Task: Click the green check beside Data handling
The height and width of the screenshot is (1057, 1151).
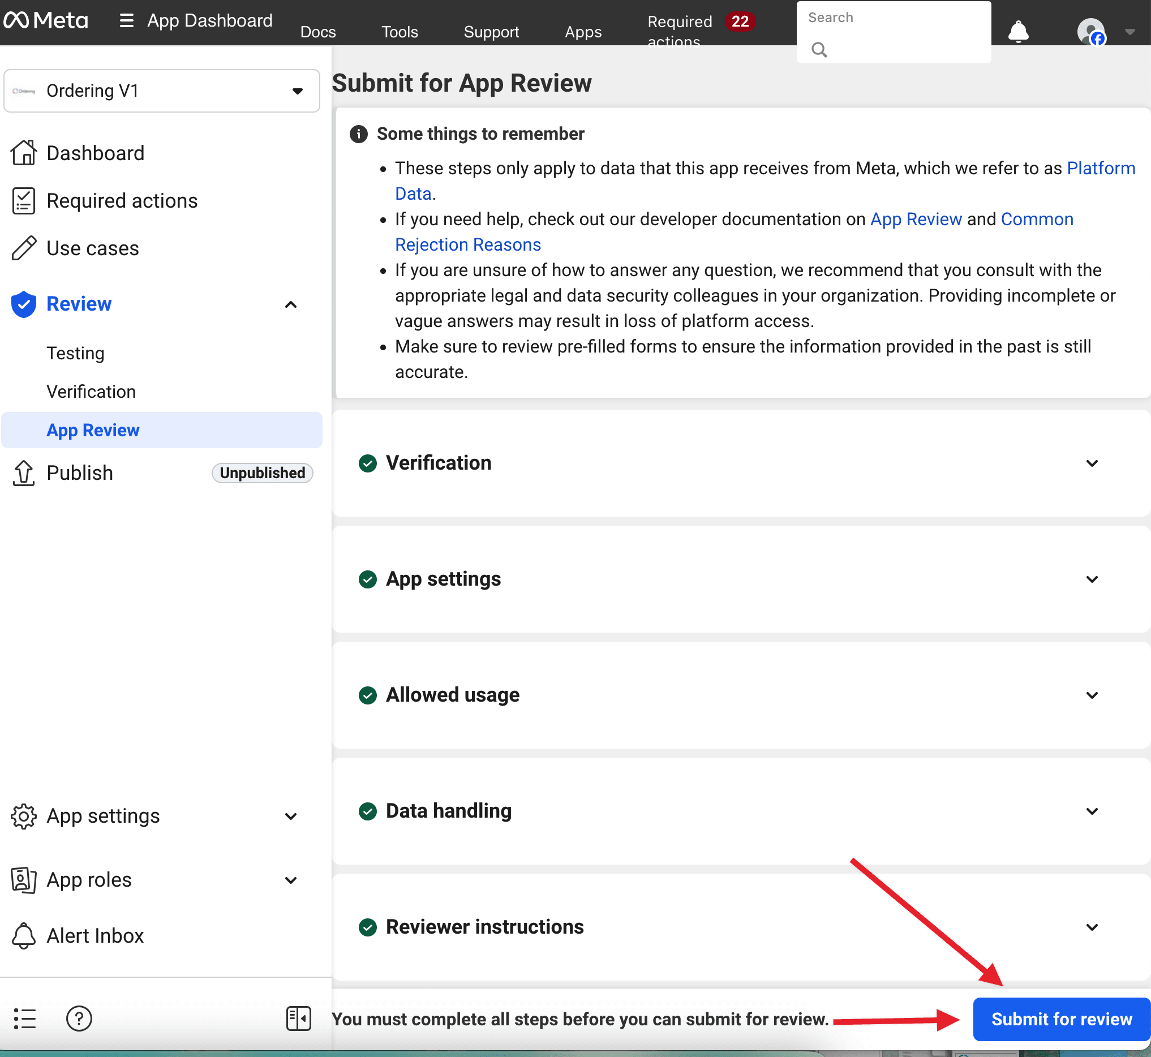Action: [368, 811]
